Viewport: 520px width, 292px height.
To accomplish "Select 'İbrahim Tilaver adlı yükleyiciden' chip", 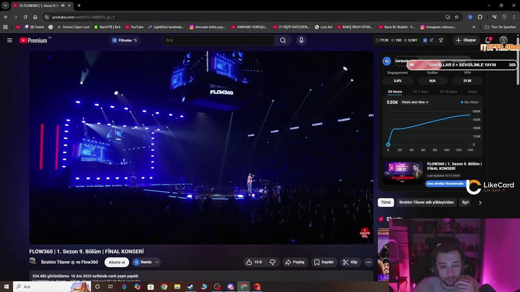I will pyautogui.click(x=426, y=202).
